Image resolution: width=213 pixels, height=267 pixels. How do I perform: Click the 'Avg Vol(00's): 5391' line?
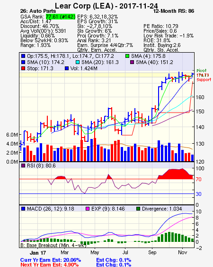pyautogui.click(x=43, y=31)
